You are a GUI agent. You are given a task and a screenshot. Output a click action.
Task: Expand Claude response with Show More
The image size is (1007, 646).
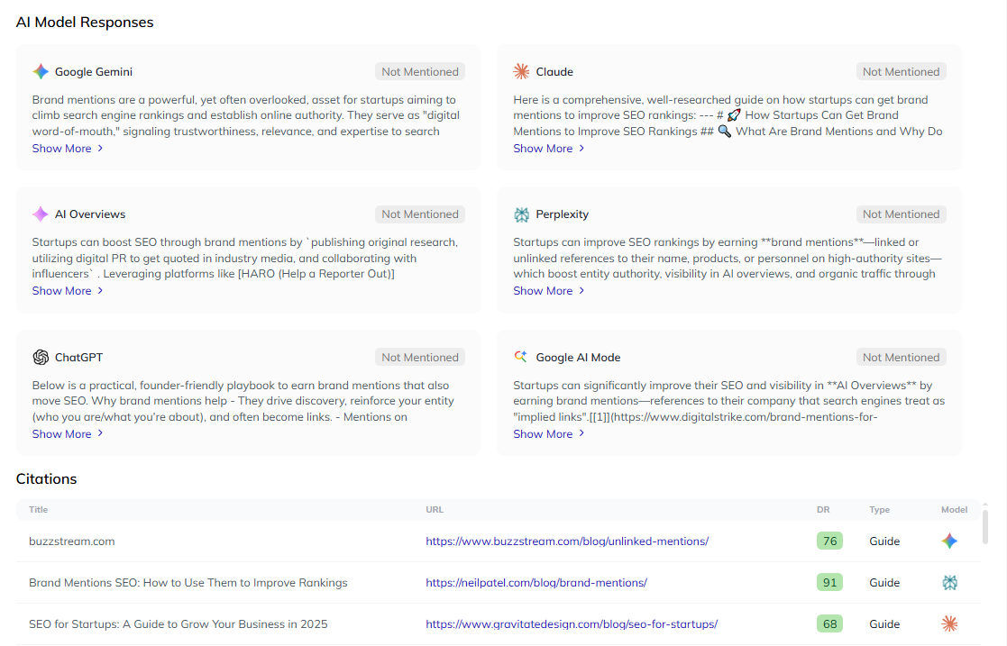[x=548, y=149]
